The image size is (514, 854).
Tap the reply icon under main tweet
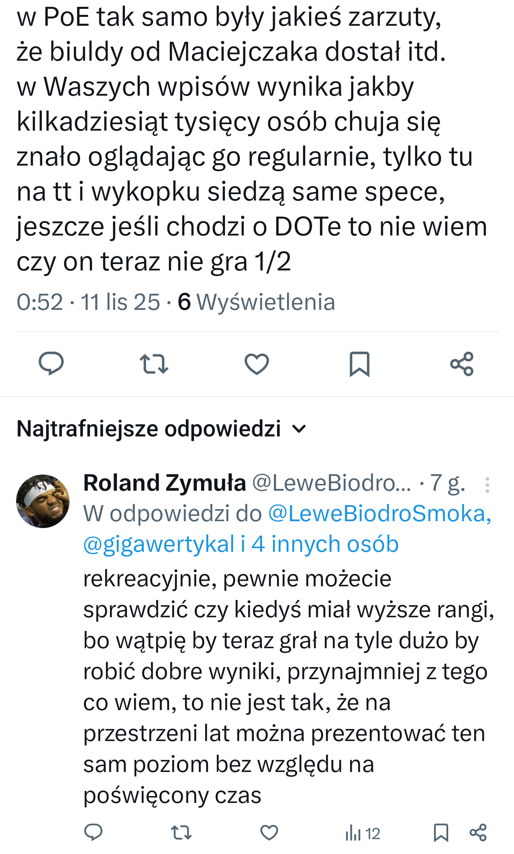point(51,364)
